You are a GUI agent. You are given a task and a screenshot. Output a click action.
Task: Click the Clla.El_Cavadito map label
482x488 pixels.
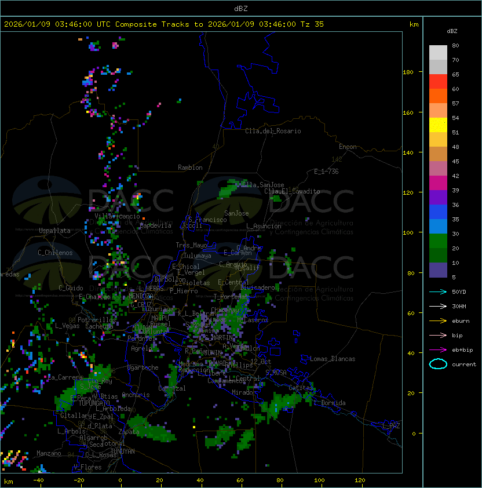coord(292,191)
